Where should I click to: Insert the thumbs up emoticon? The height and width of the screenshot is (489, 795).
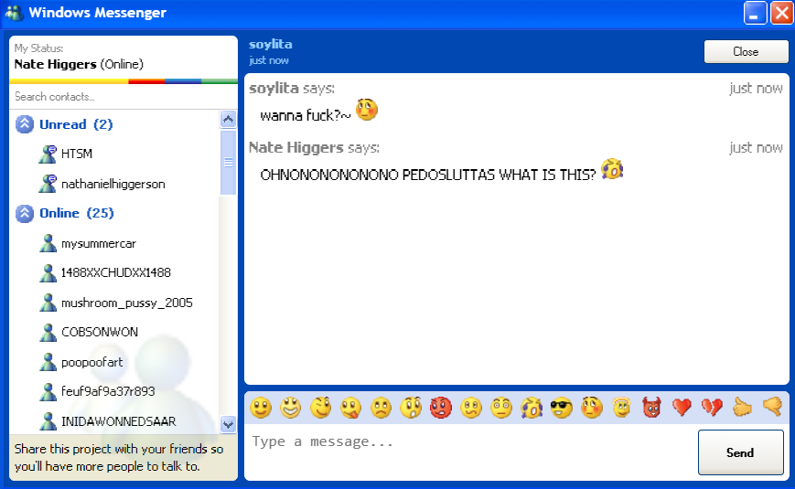[x=742, y=408]
